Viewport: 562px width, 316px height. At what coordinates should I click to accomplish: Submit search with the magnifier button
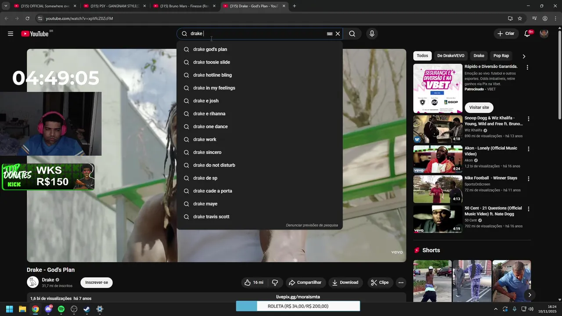pos(352,34)
